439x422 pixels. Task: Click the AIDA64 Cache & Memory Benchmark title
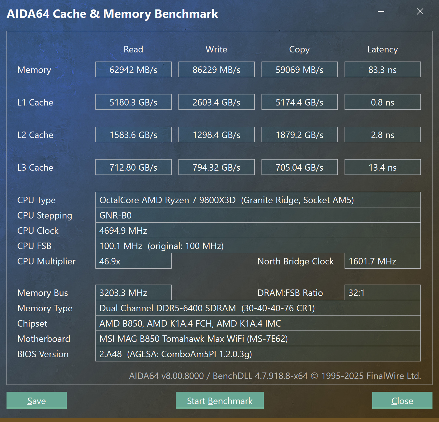pos(112,14)
